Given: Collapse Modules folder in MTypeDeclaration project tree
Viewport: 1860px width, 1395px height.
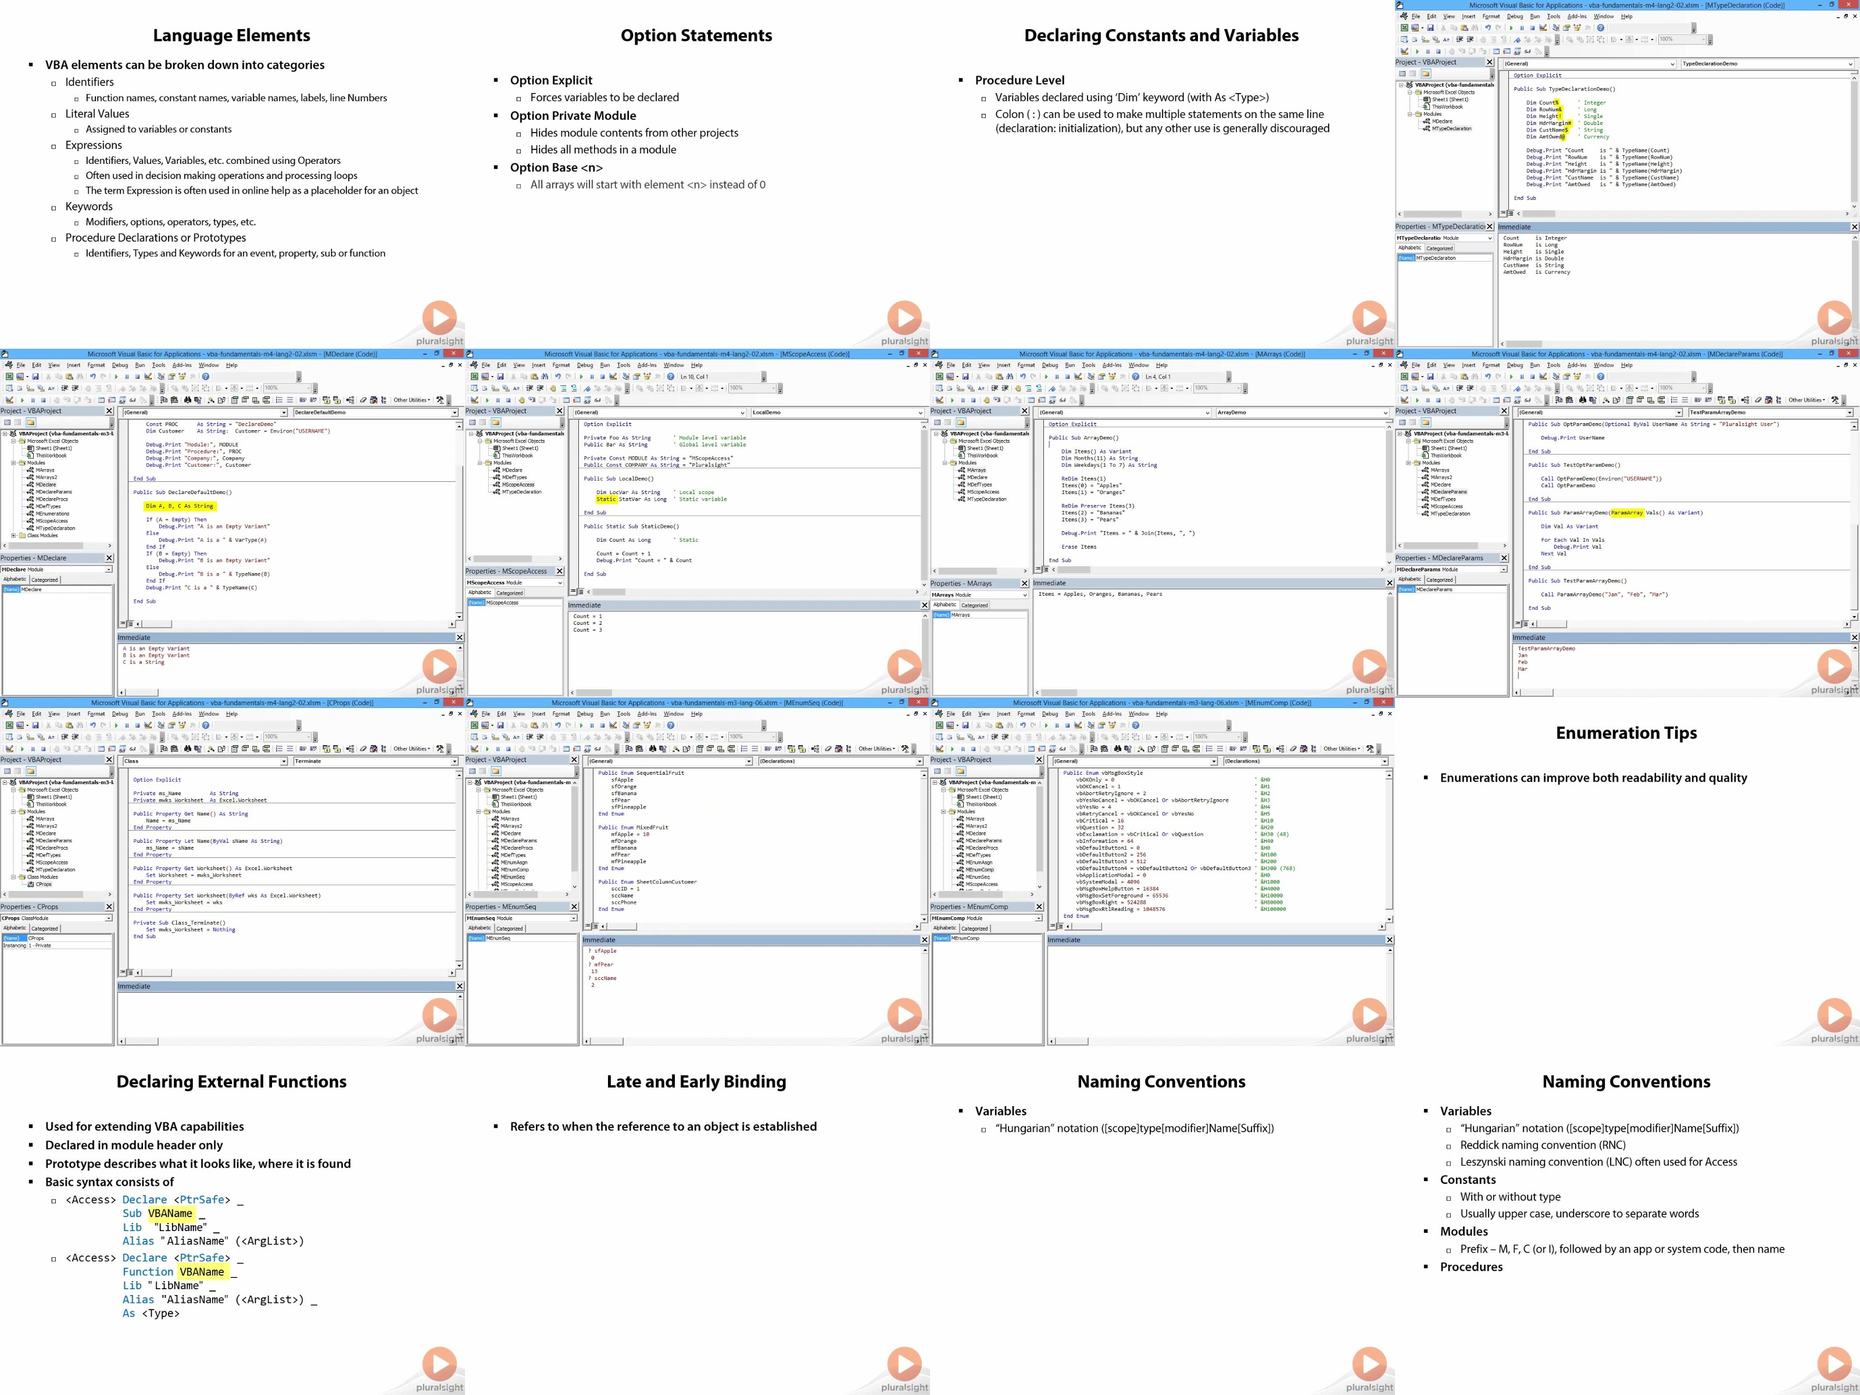Looking at the screenshot, I should [x=1410, y=115].
